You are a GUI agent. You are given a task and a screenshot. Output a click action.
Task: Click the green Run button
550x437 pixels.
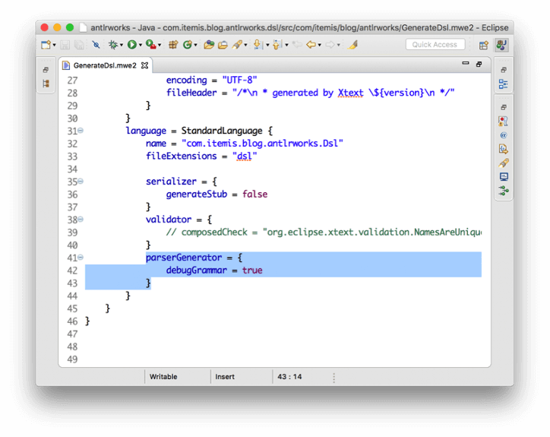[132, 45]
